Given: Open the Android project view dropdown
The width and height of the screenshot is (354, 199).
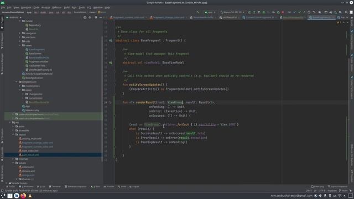Looking at the screenshot, I should (14, 17).
